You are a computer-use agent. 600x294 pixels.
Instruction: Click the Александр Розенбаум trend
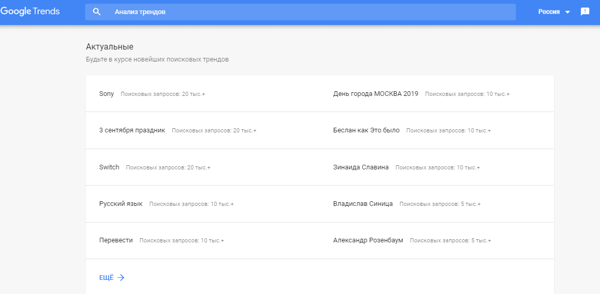(x=368, y=240)
